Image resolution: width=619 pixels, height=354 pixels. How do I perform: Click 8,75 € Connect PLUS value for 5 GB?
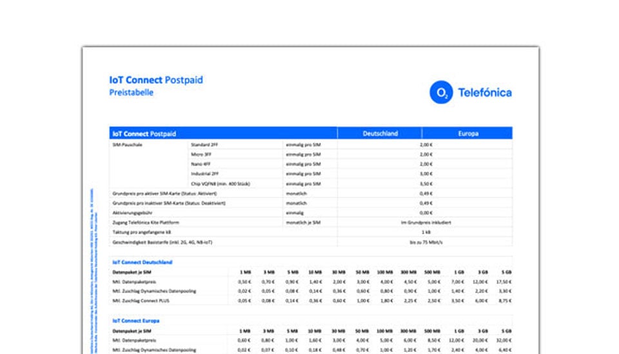pos(505,301)
